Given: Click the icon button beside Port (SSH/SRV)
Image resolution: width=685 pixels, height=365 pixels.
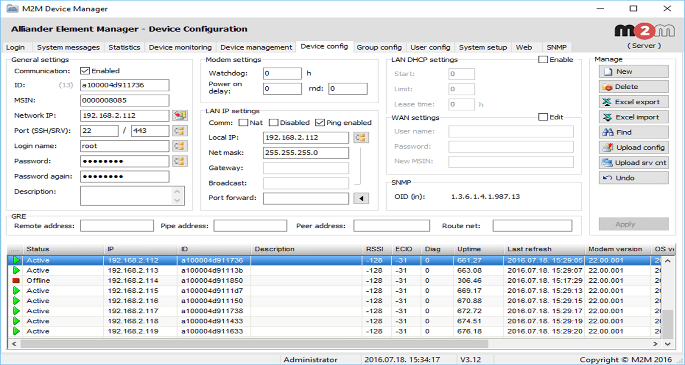Looking at the screenshot, I should [x=180, y=131].
